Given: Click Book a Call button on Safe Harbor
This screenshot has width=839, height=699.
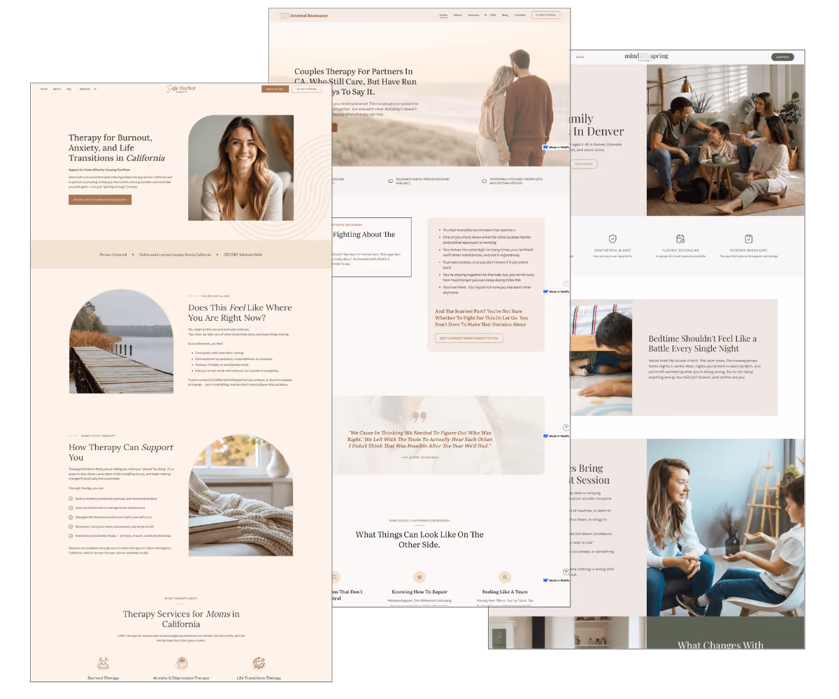Looking at the screenshot, I should tap(275, 89).
